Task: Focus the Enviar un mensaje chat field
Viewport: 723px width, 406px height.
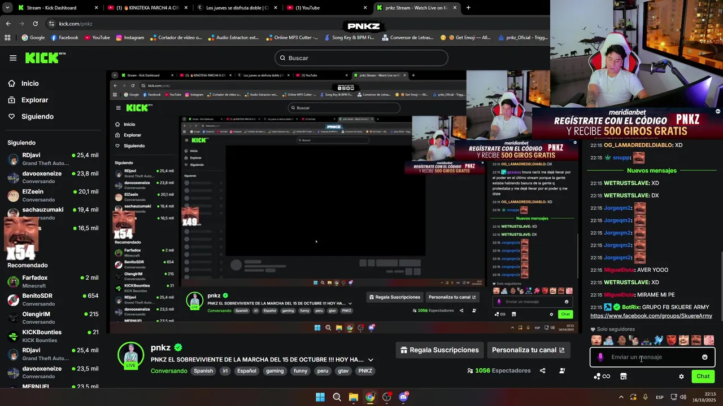Action: click(x=652, y=357)
